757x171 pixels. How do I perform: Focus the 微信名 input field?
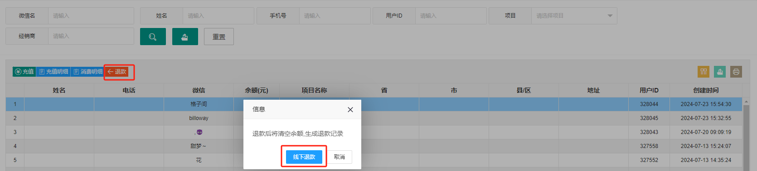click(91, 16)
